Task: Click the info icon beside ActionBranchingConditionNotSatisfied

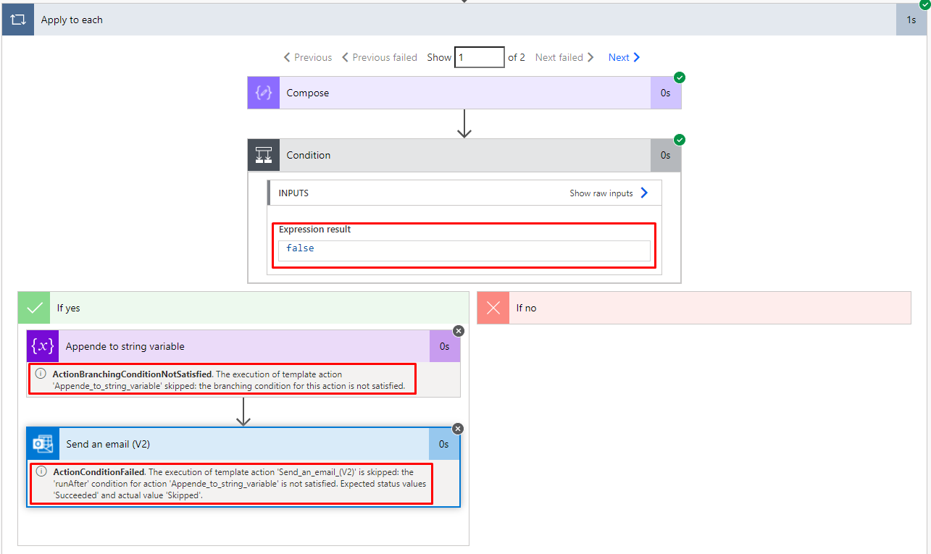Action: coord(41,374)
